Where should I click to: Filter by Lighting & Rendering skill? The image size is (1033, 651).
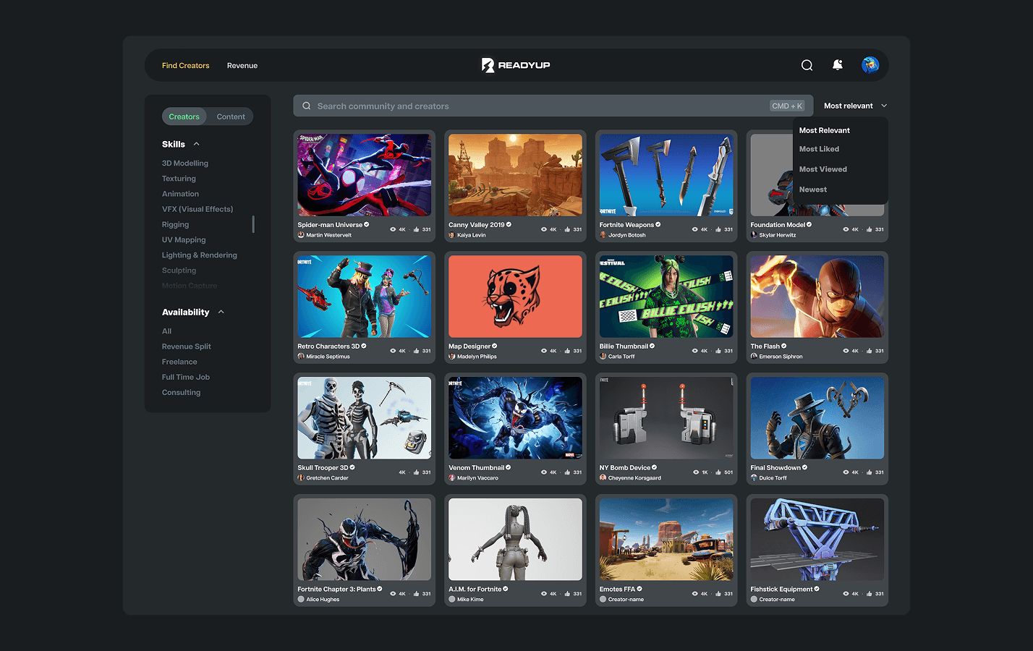[x=200, y=255]
